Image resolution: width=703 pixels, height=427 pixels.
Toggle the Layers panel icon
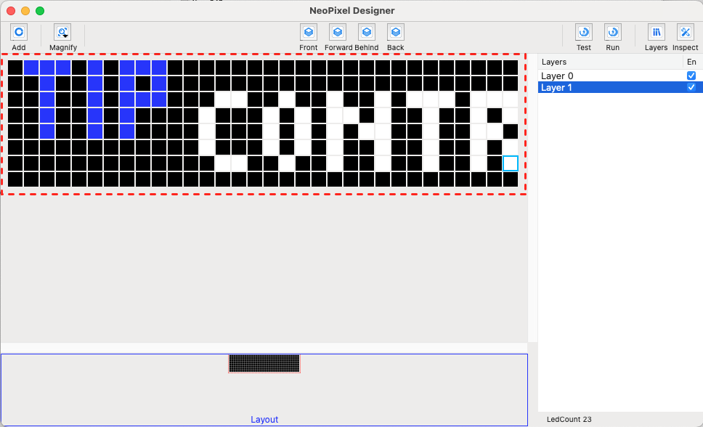[x=657, y=32]
